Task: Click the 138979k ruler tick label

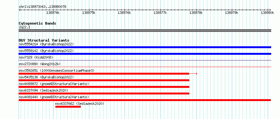Action: (232, 13)
